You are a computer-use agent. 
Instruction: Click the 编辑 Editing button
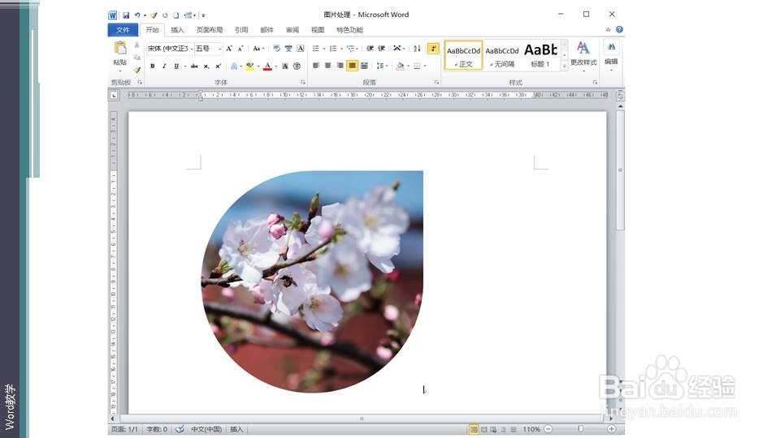(611, 55)
